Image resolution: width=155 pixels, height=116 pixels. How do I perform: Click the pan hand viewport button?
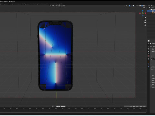145,20
